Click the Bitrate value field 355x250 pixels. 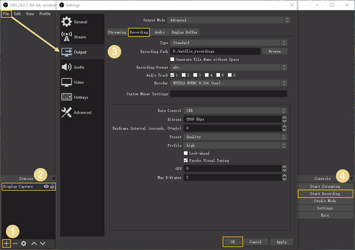click(232, 119)
